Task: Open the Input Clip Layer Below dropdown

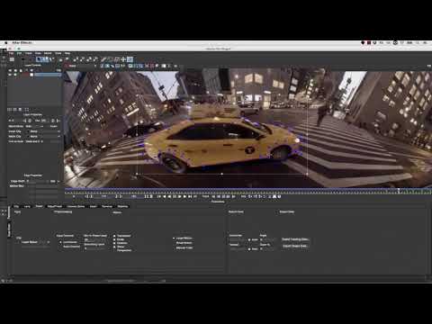Action: tap(35, 242)
